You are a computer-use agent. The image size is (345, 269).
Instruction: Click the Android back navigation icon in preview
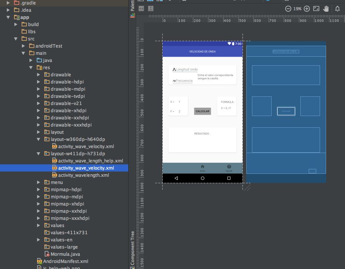pyautogui.click(x=176, y=178)
